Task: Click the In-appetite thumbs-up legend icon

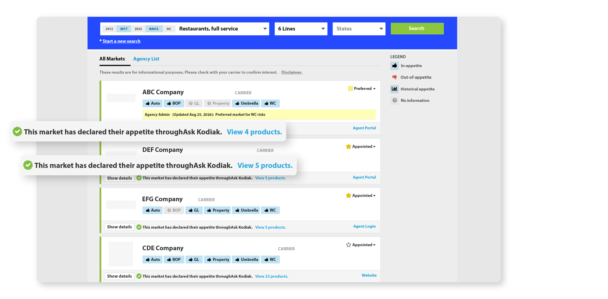Action: pos(395,66)
